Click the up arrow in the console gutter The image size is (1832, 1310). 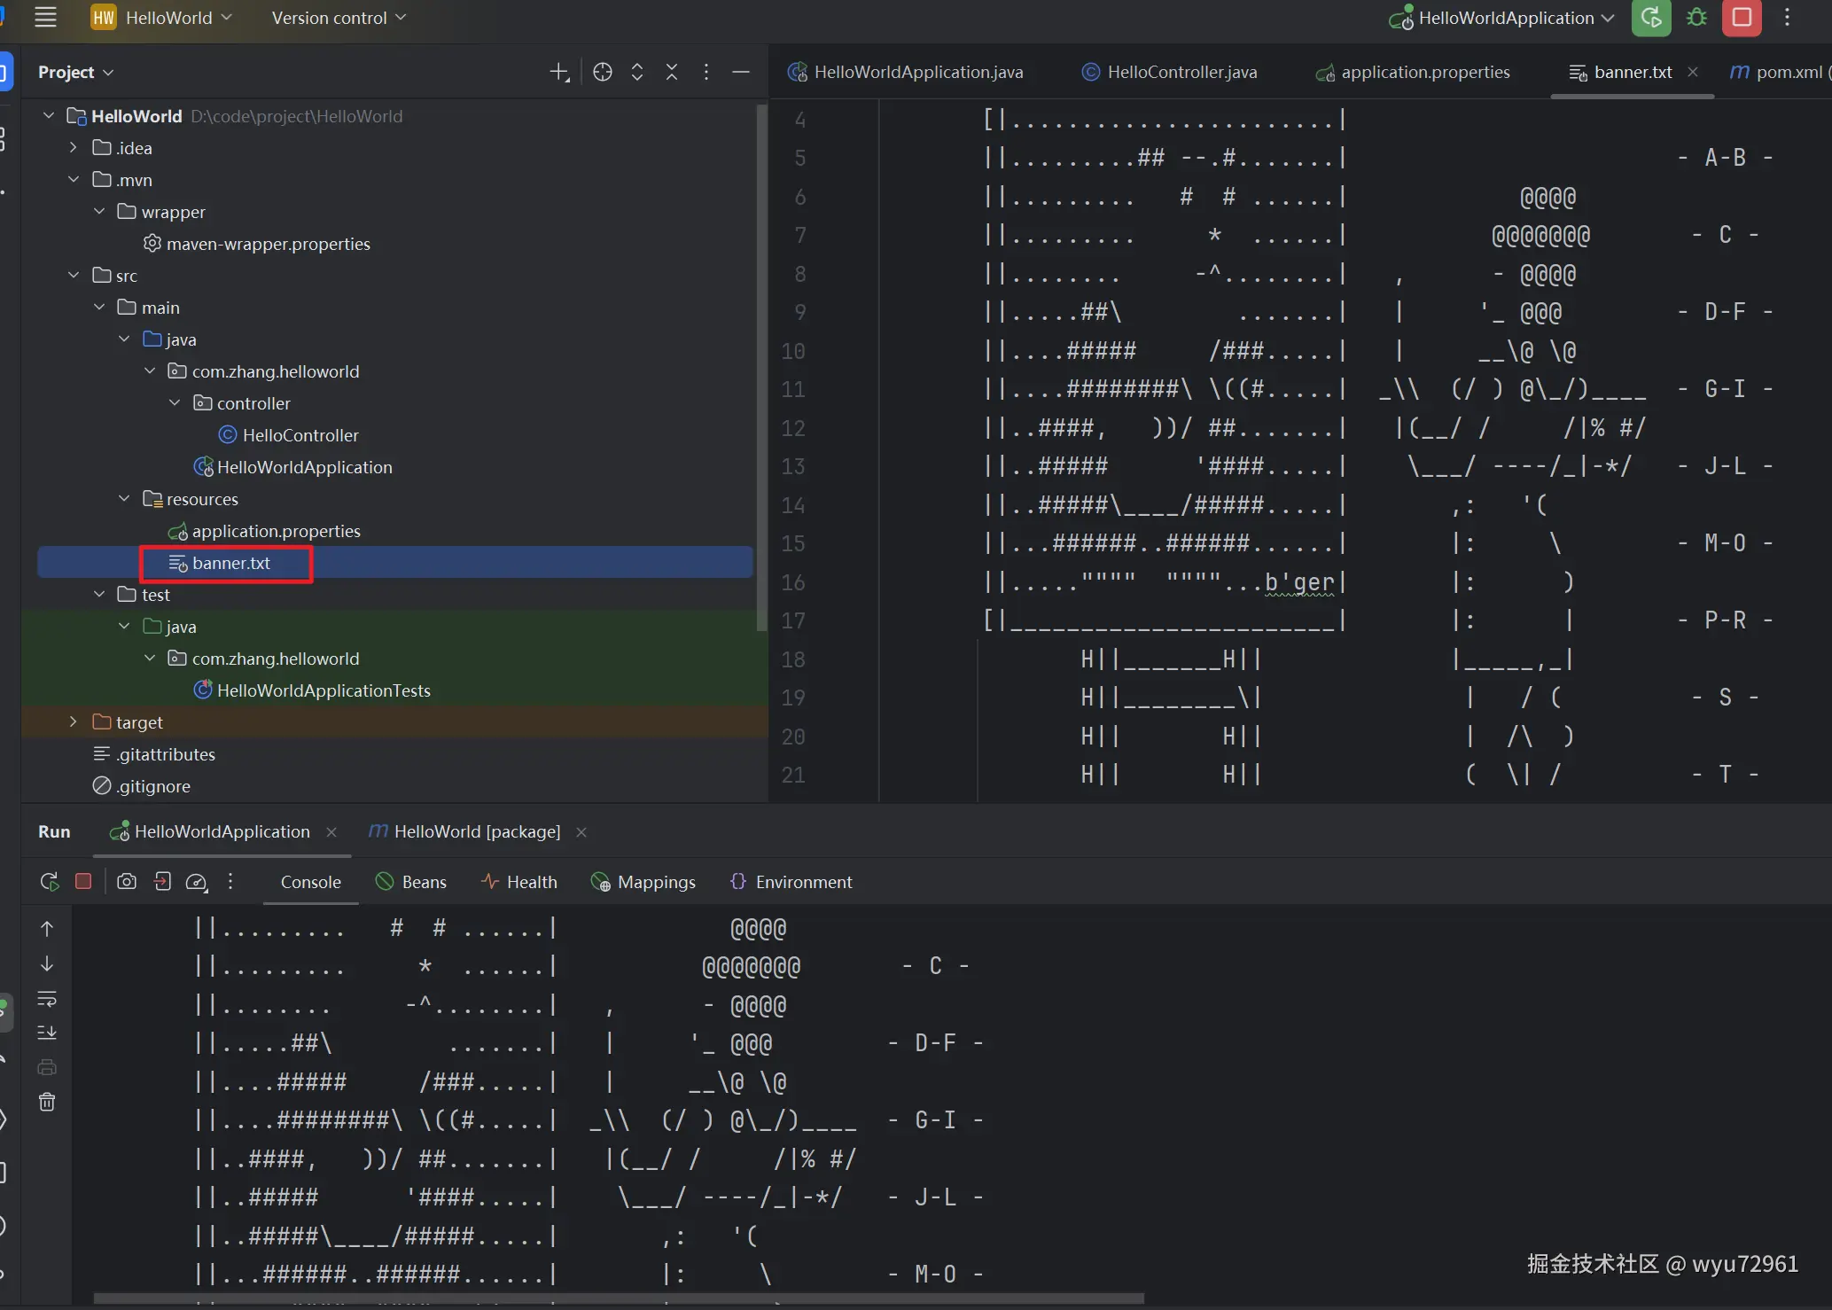(47, 929)
